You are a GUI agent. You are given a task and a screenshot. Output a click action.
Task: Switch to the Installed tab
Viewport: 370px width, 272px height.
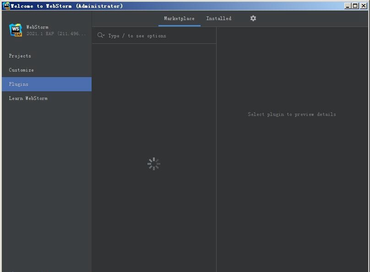(x=219, y=19)
